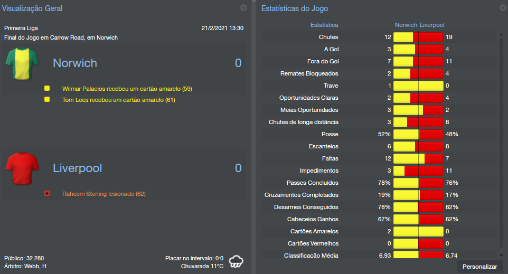Screen dimensions: 508x274
Task: Click the statistics panel vertical scrollbar
Action: pos(501,143)
